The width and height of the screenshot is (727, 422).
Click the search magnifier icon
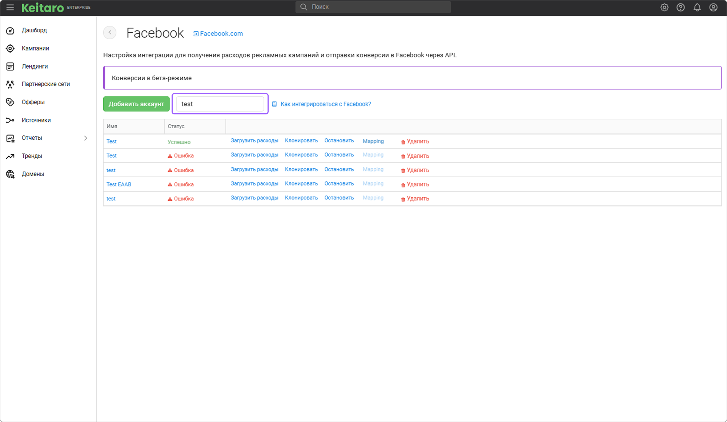pyautogui.click(x=304, y=7)
